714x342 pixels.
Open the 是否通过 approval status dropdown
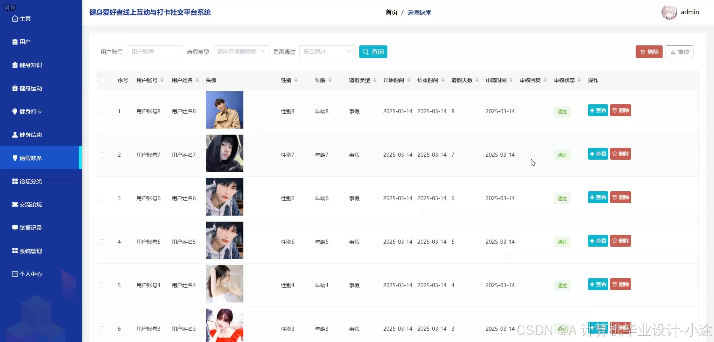click(x=327, y=52)
